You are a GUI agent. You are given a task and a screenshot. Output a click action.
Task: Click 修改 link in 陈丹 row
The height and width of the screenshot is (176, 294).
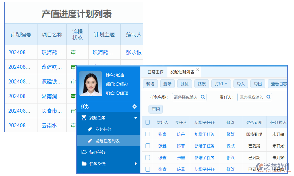pos(230,134)
